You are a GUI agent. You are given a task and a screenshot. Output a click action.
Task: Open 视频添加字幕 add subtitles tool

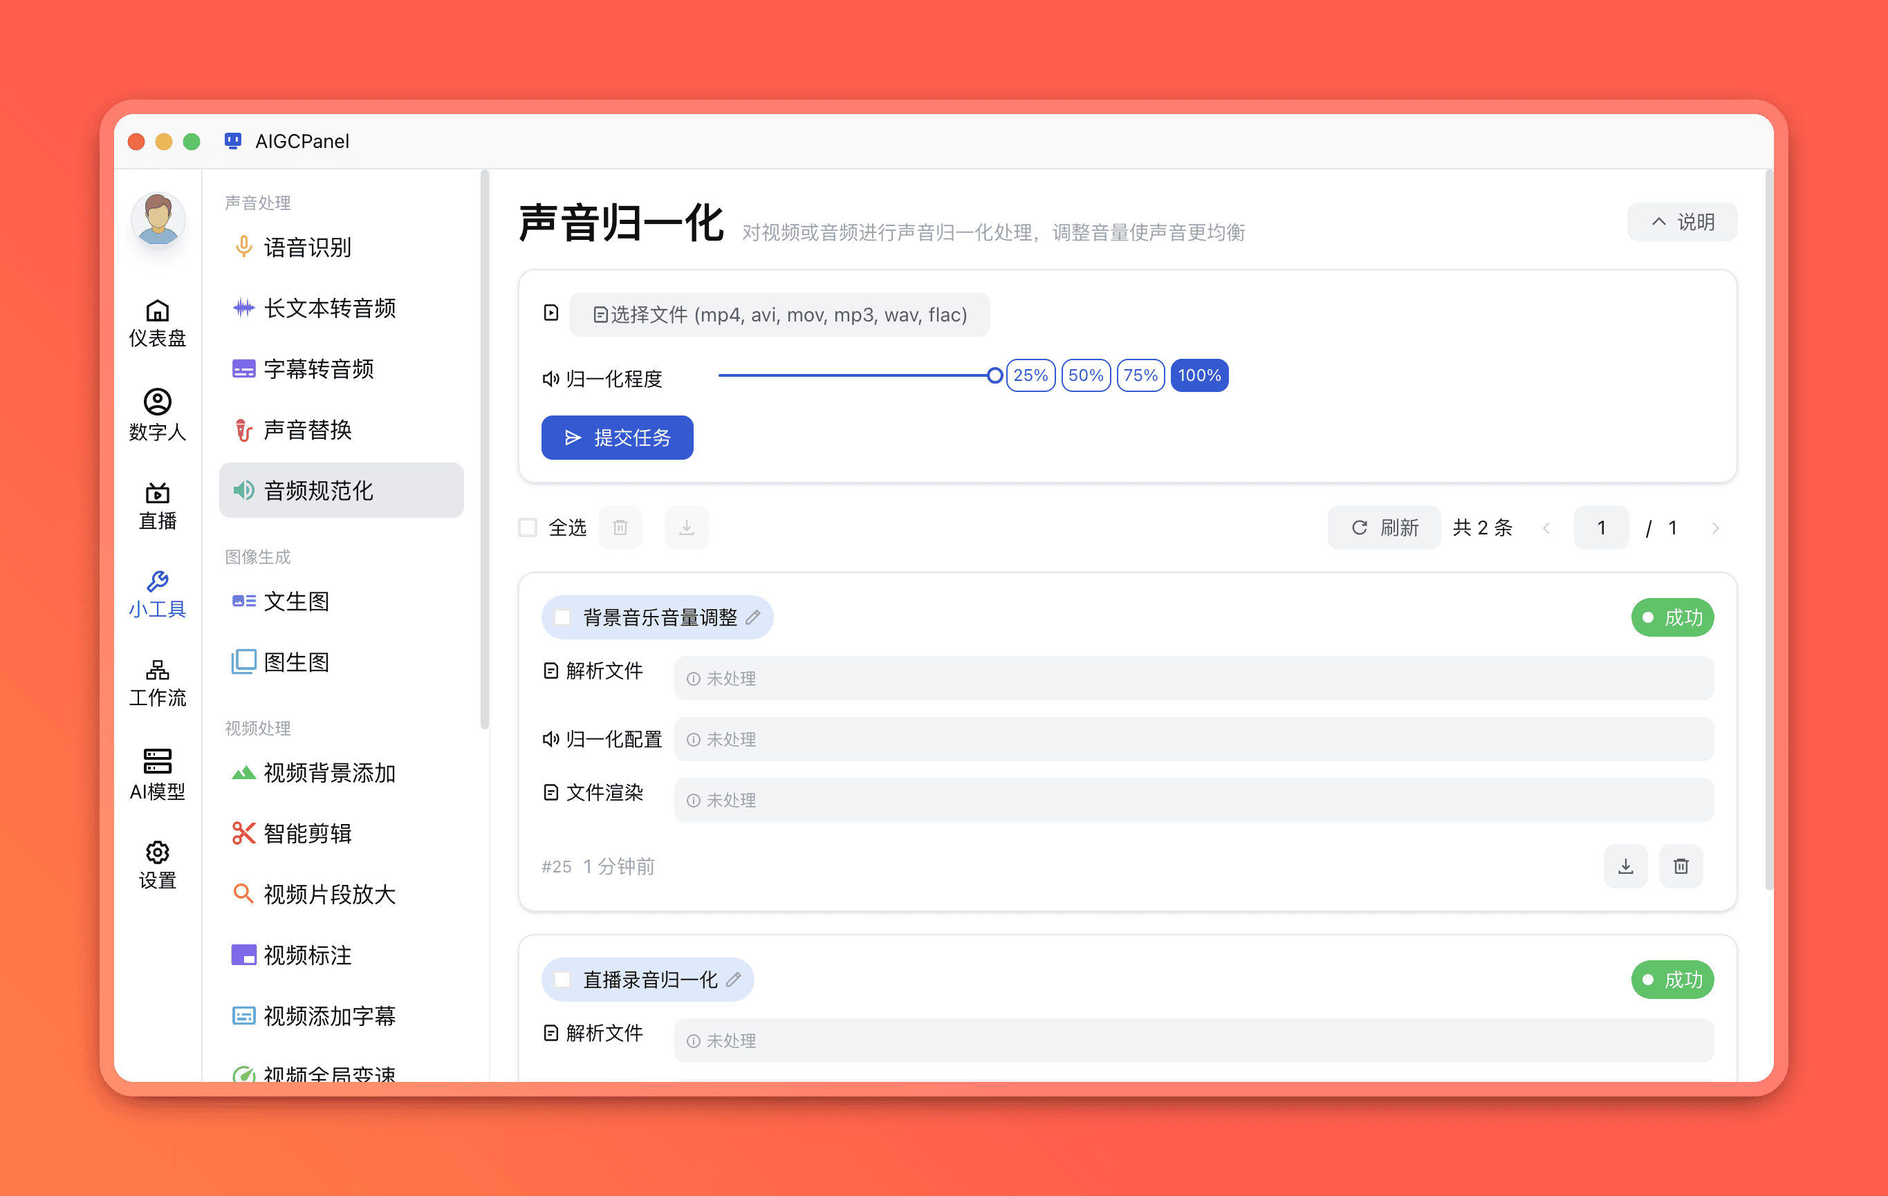point(341,1016)
